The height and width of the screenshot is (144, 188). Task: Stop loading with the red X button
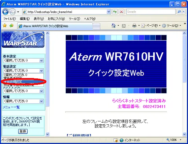[121, 12]
